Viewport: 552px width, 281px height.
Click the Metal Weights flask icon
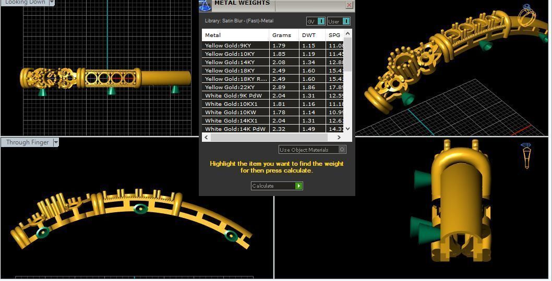[x=205, y=5]
